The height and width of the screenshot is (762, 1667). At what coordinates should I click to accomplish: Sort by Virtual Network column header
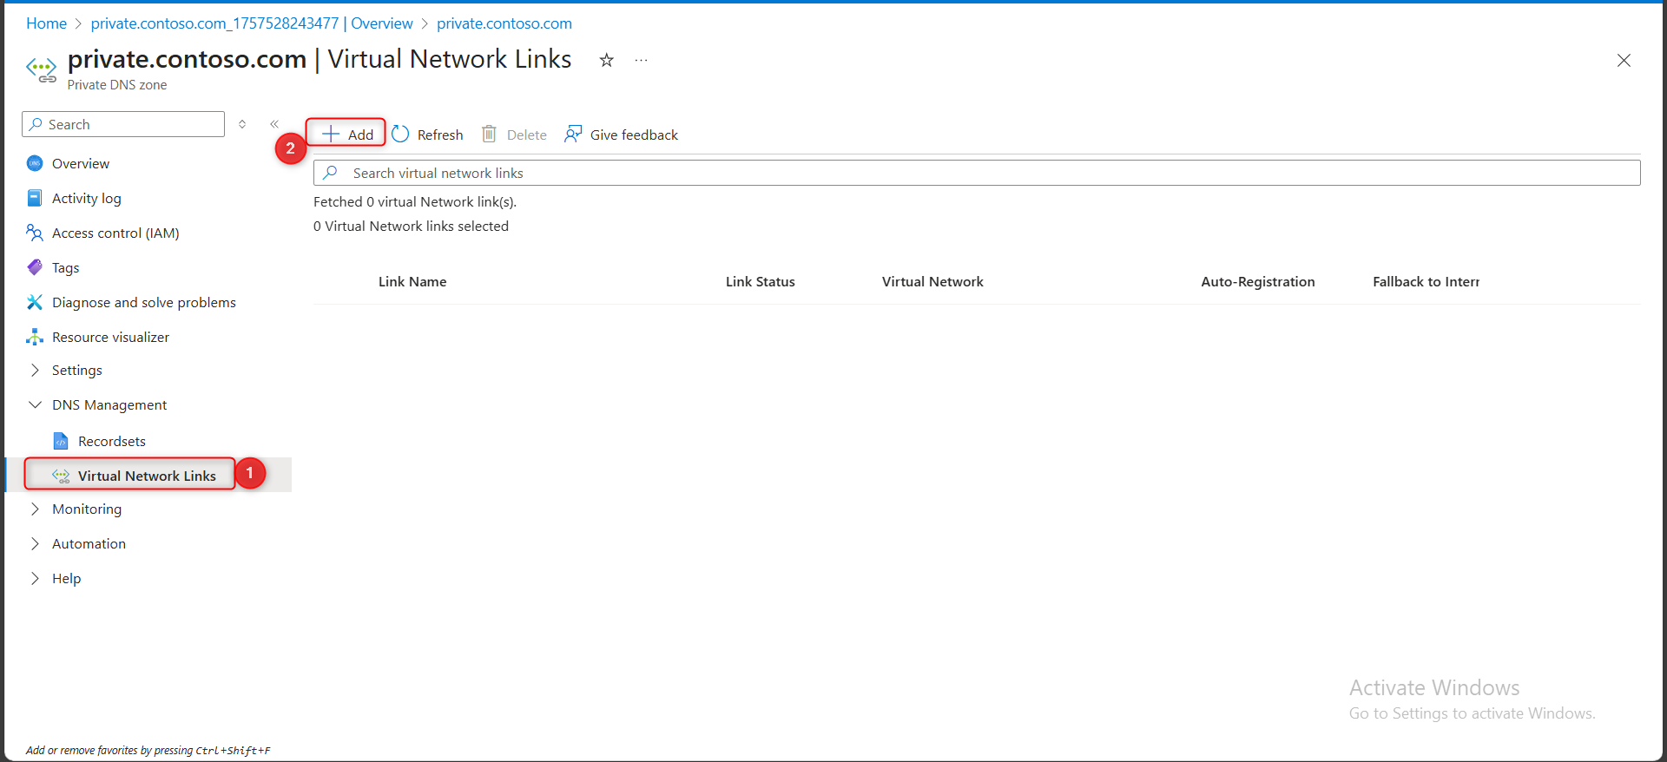[932, 281]
